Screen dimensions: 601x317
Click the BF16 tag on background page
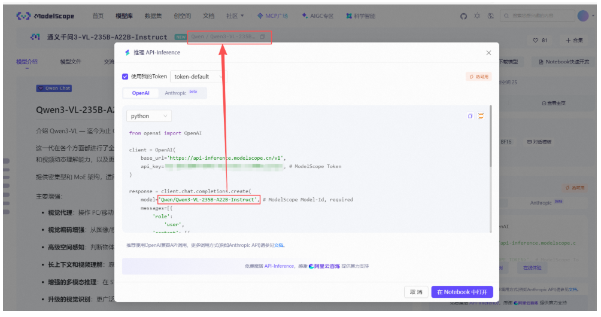506,142
